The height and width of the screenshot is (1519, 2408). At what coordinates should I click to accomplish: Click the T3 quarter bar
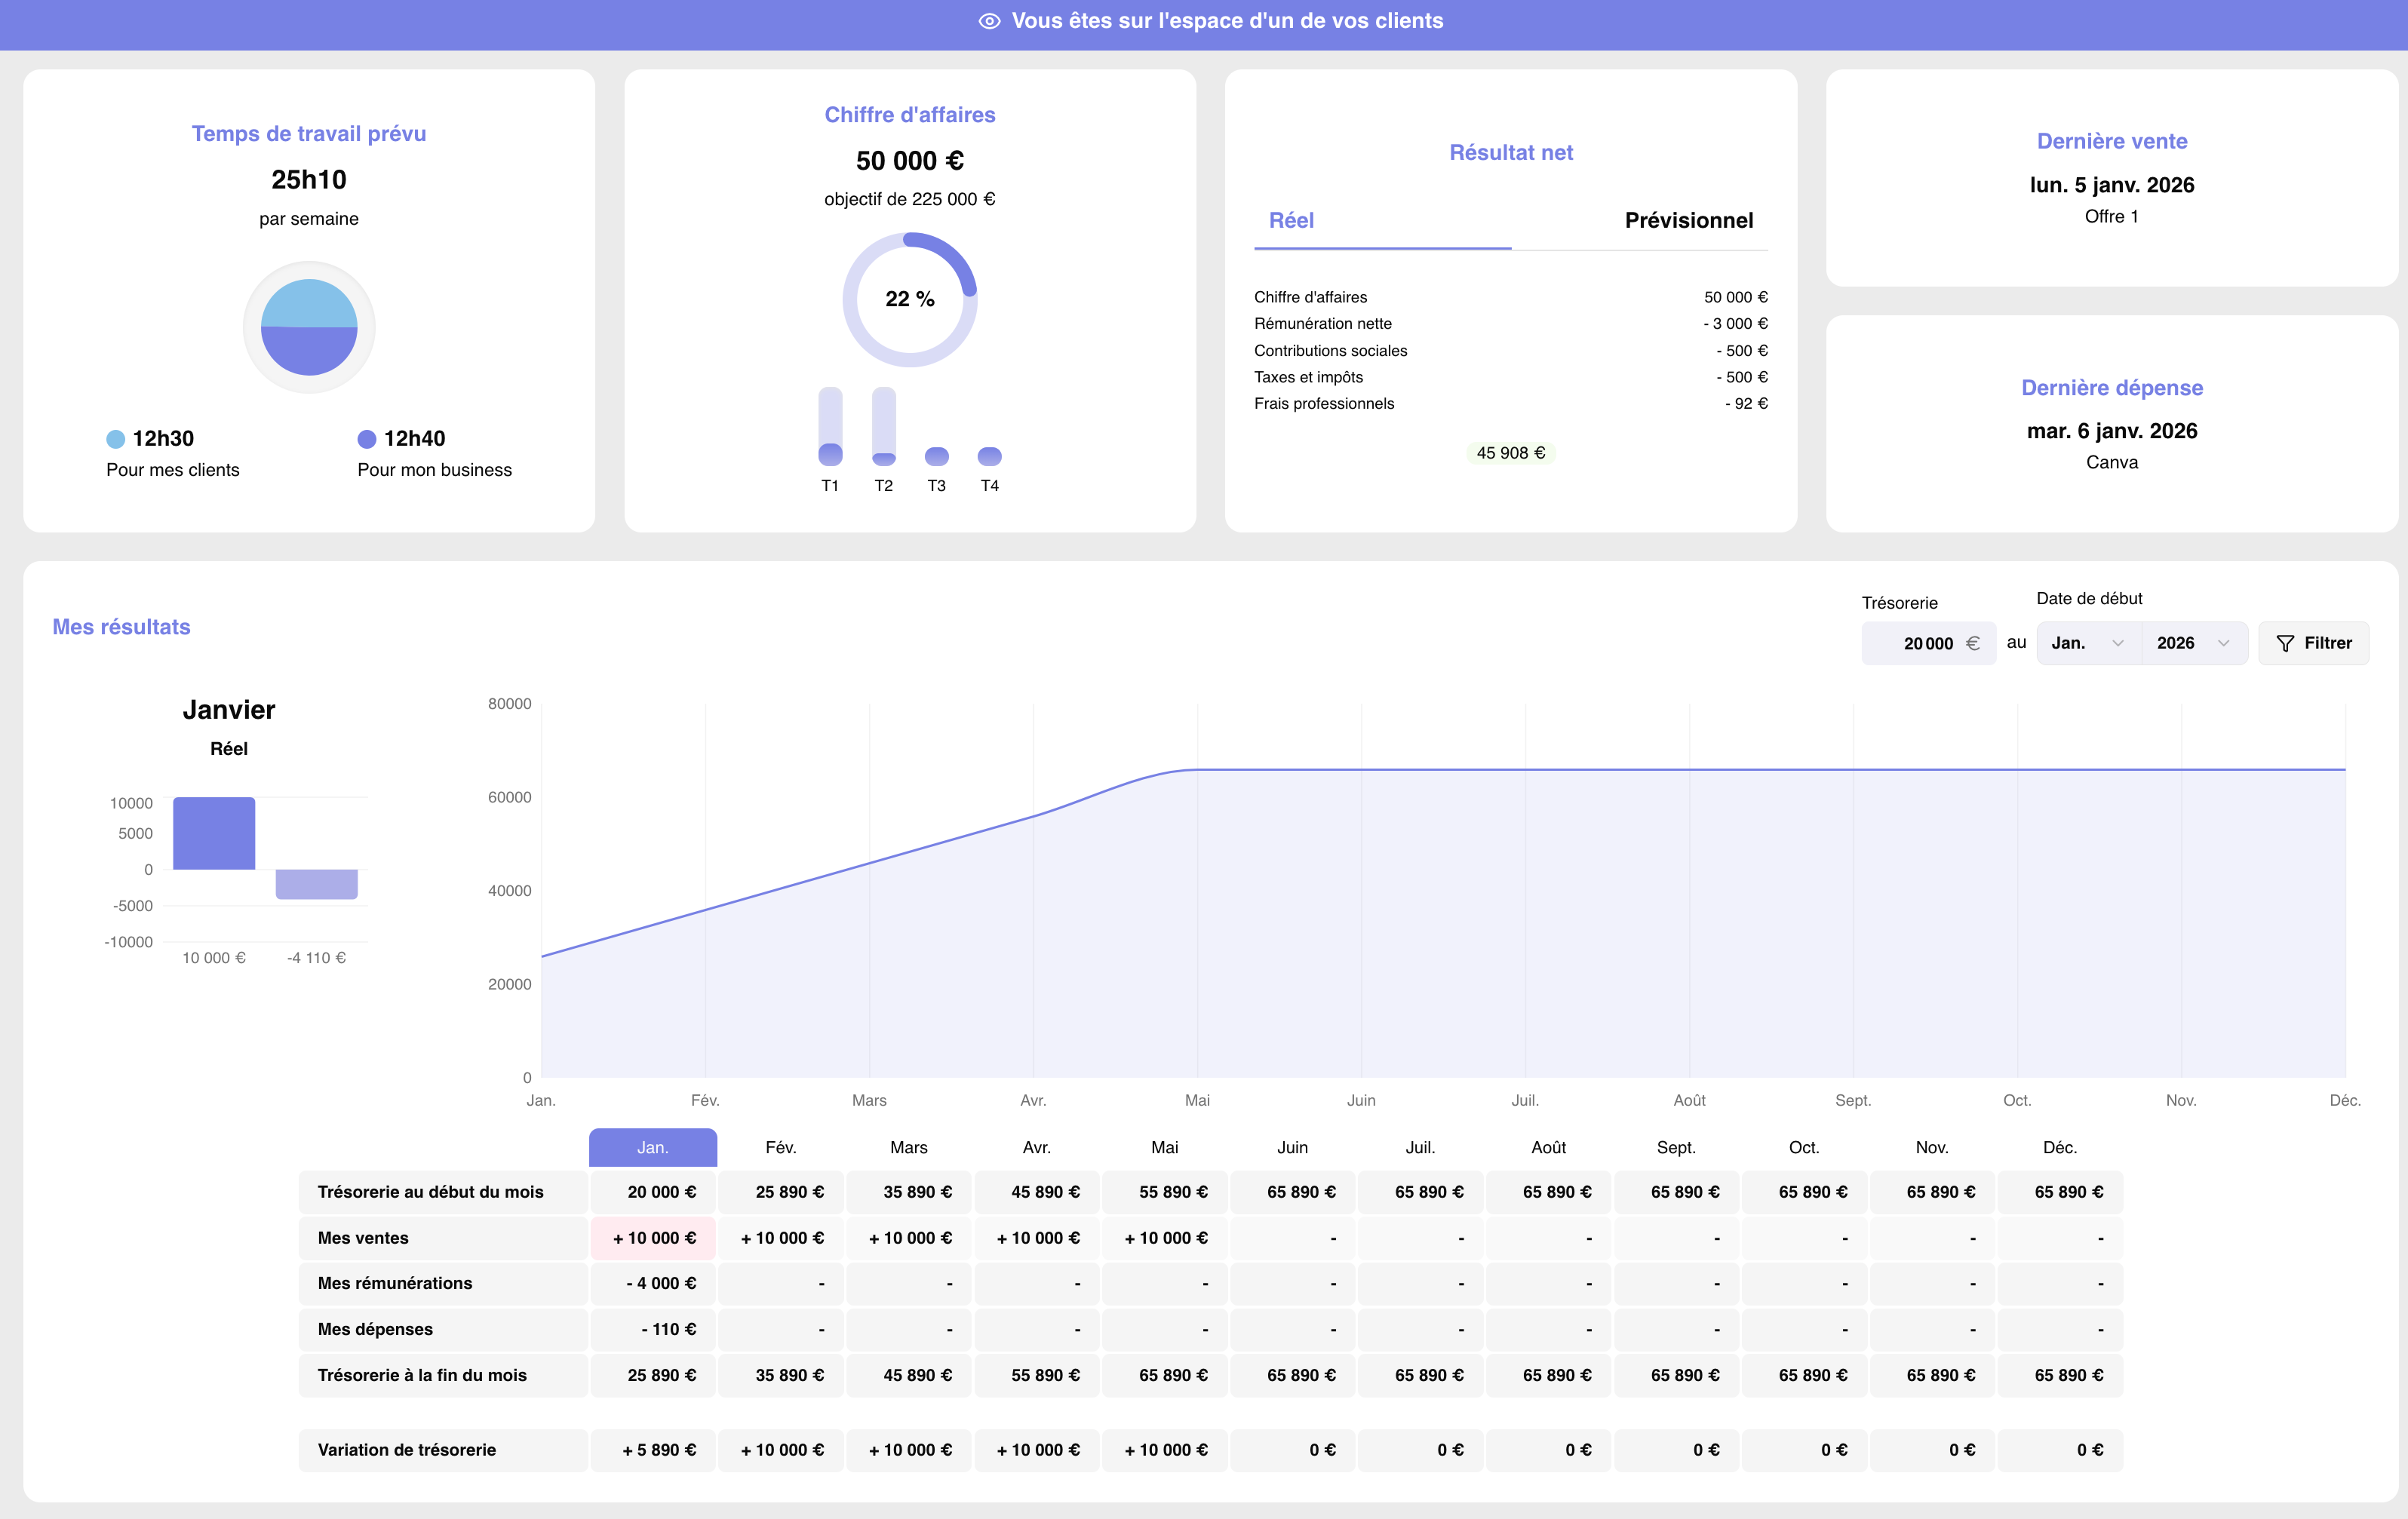coord(936,456)
